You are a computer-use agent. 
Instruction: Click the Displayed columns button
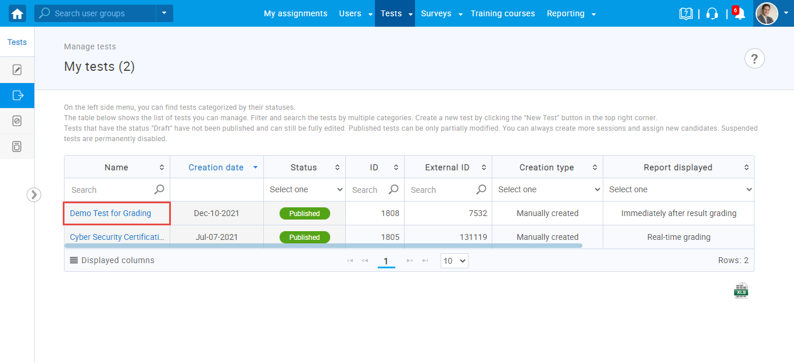click(112, 261)
